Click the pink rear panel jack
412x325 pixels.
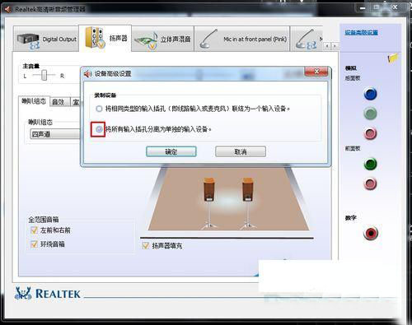[x=370, y=133]
